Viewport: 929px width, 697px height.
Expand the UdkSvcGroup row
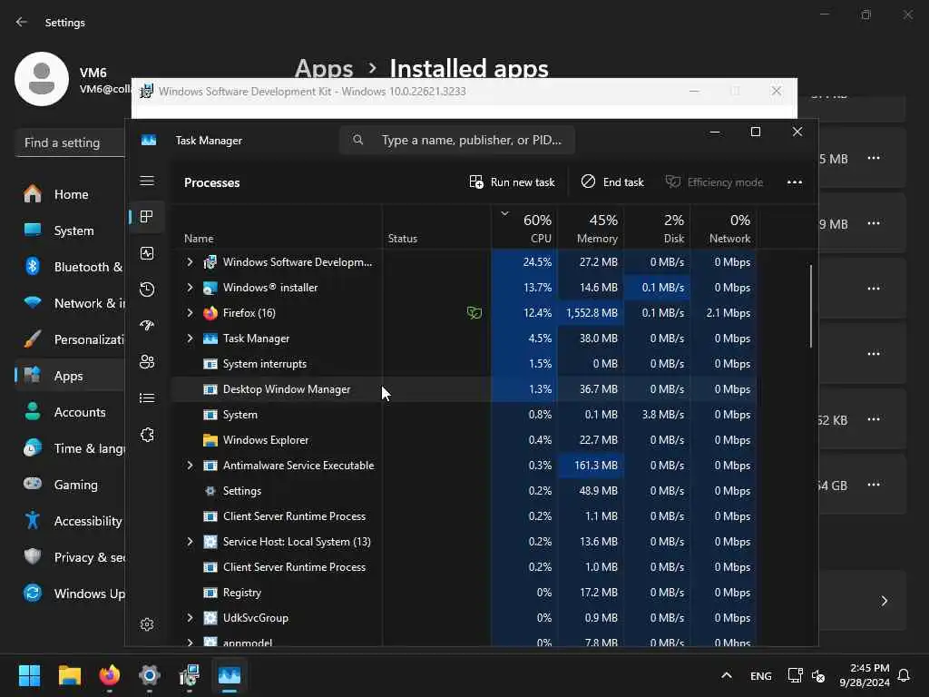190,617
